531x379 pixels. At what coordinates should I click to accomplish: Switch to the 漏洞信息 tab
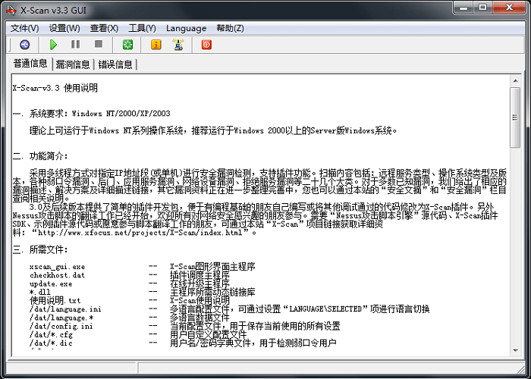click(73, 64)
